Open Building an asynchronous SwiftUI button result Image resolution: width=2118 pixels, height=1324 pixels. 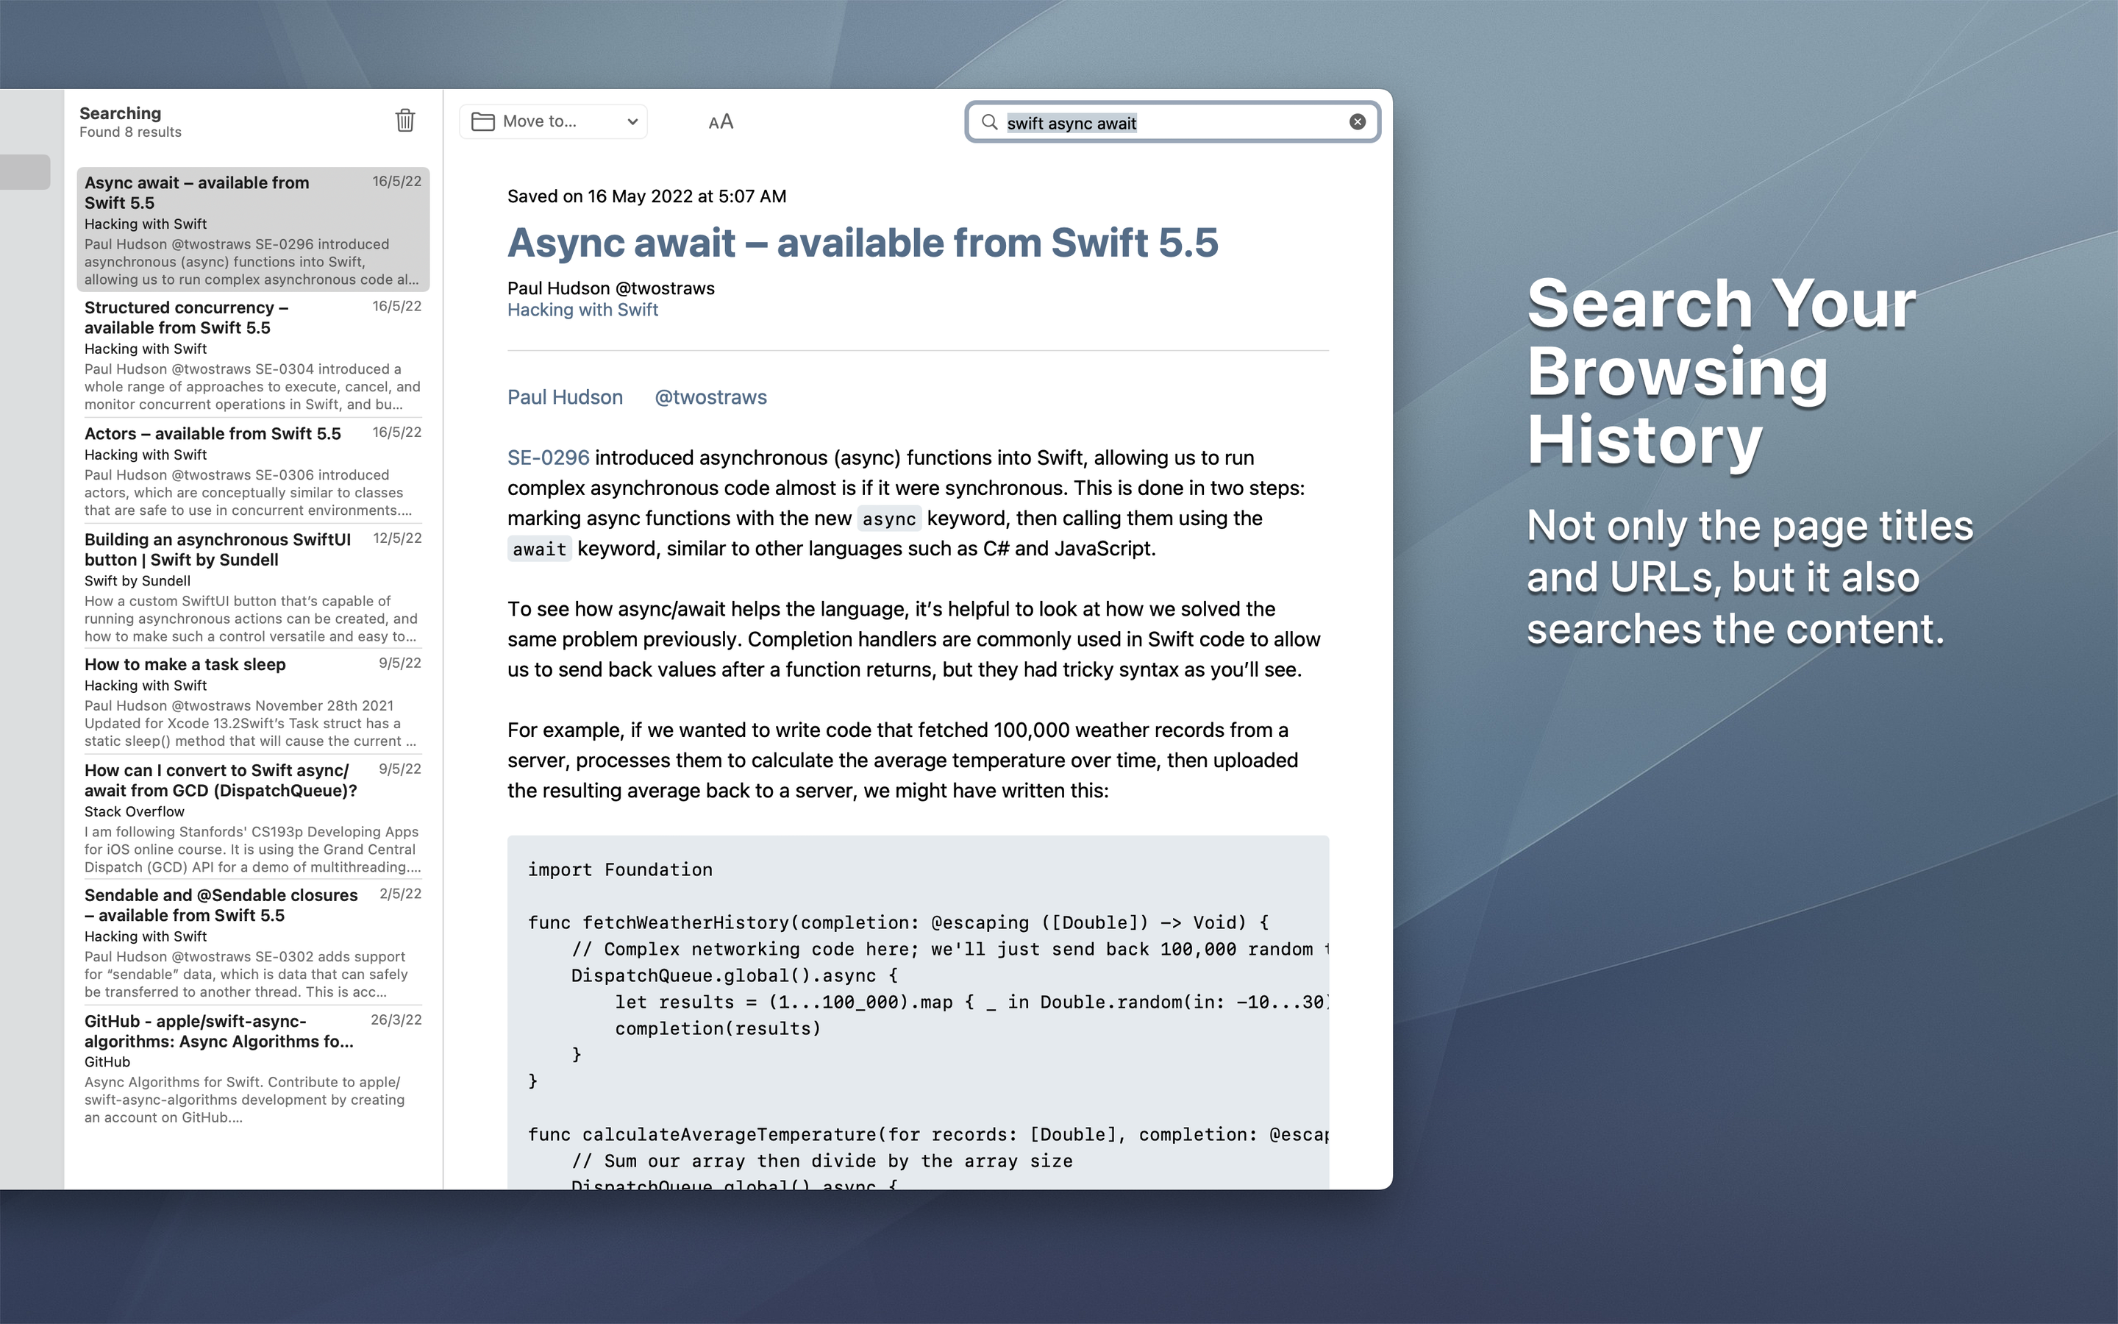[x=253, y=587]
